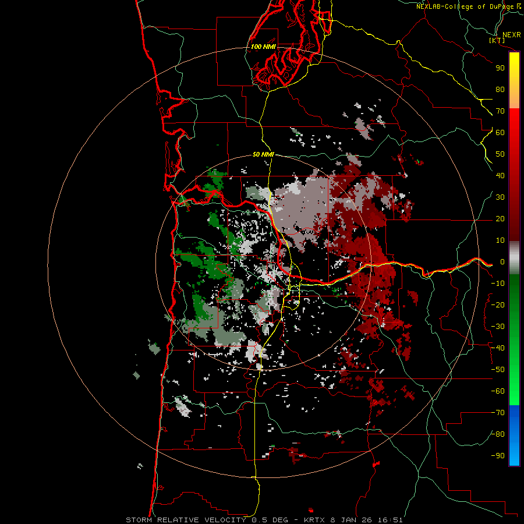Click the 20 value on velocity scale
524x524 pixels.
pos(500,218)
